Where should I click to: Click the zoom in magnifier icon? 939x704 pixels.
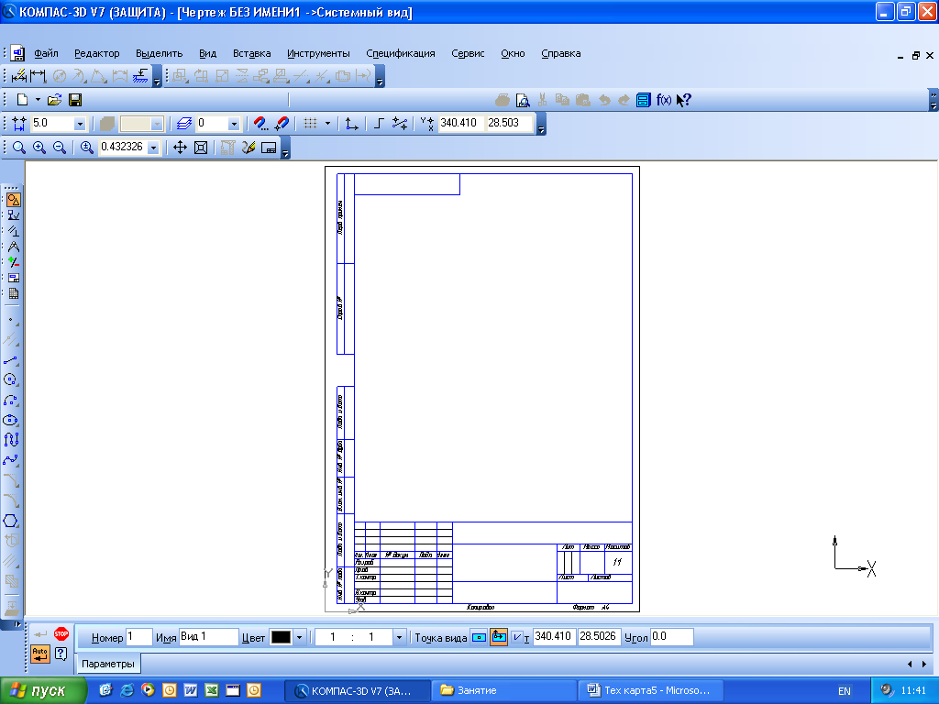[39, 148]
